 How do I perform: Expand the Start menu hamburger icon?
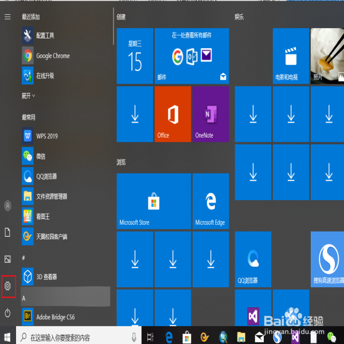click(7, 17)
